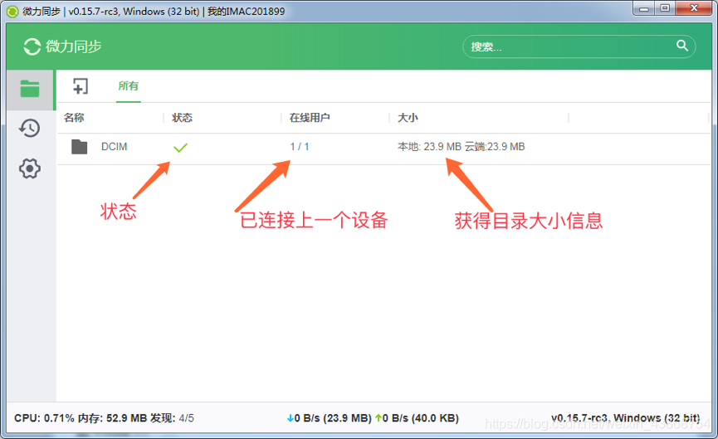
Task: Click the DCIM folder icon
Action: 79,147
